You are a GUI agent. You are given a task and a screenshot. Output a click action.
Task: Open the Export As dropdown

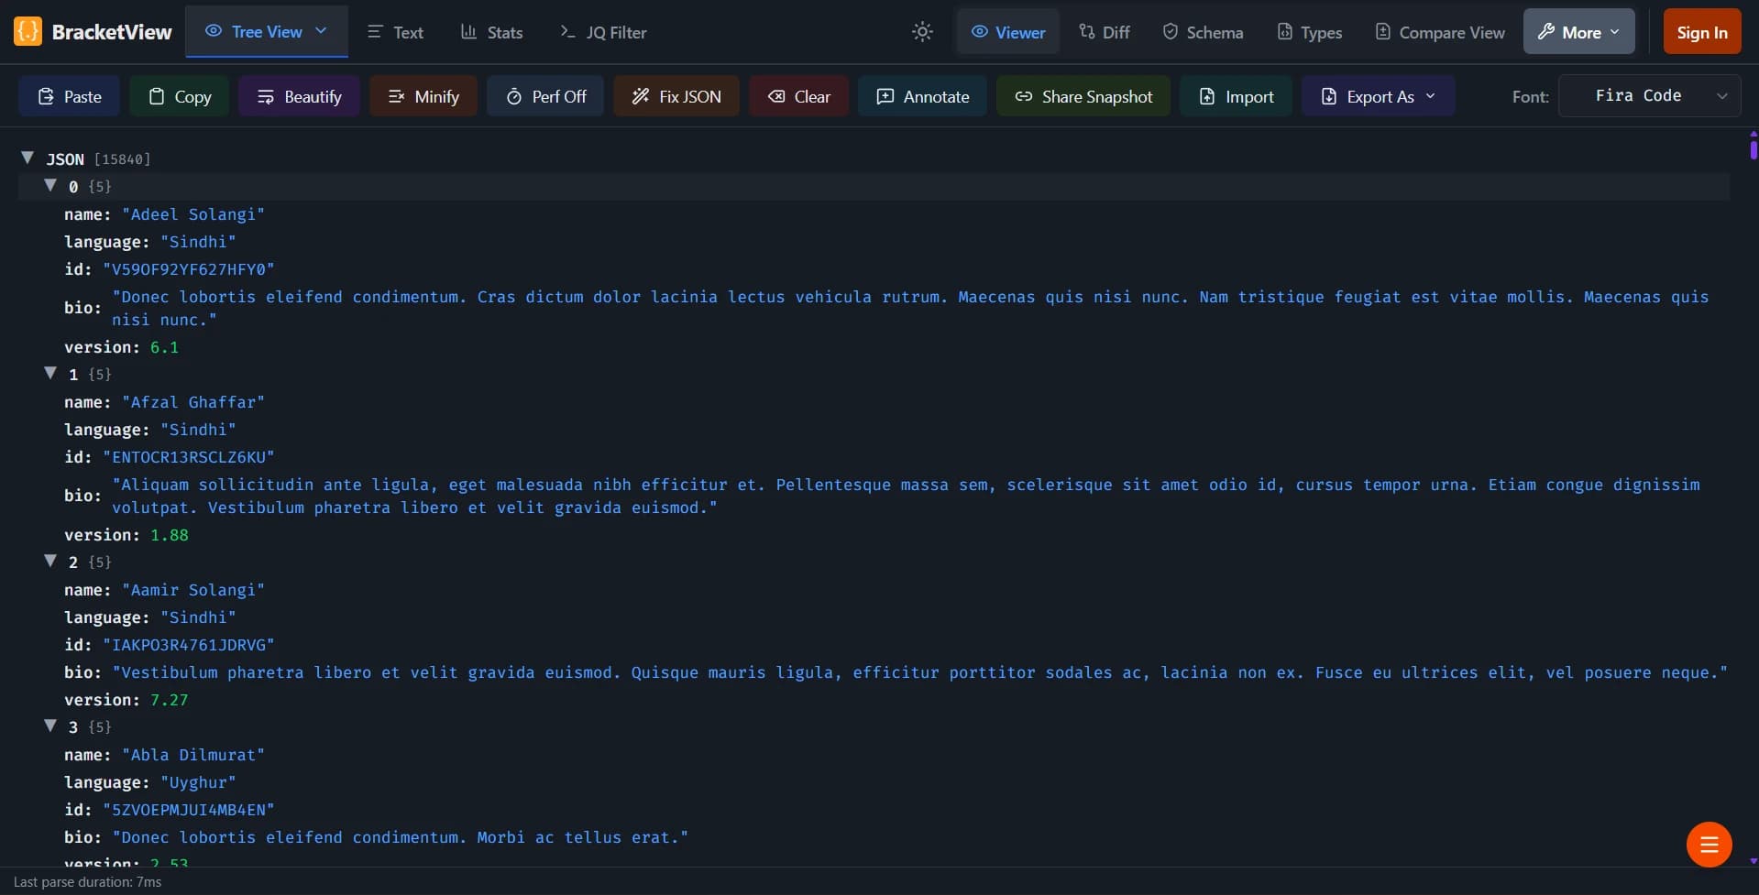tap(1378, 96)
